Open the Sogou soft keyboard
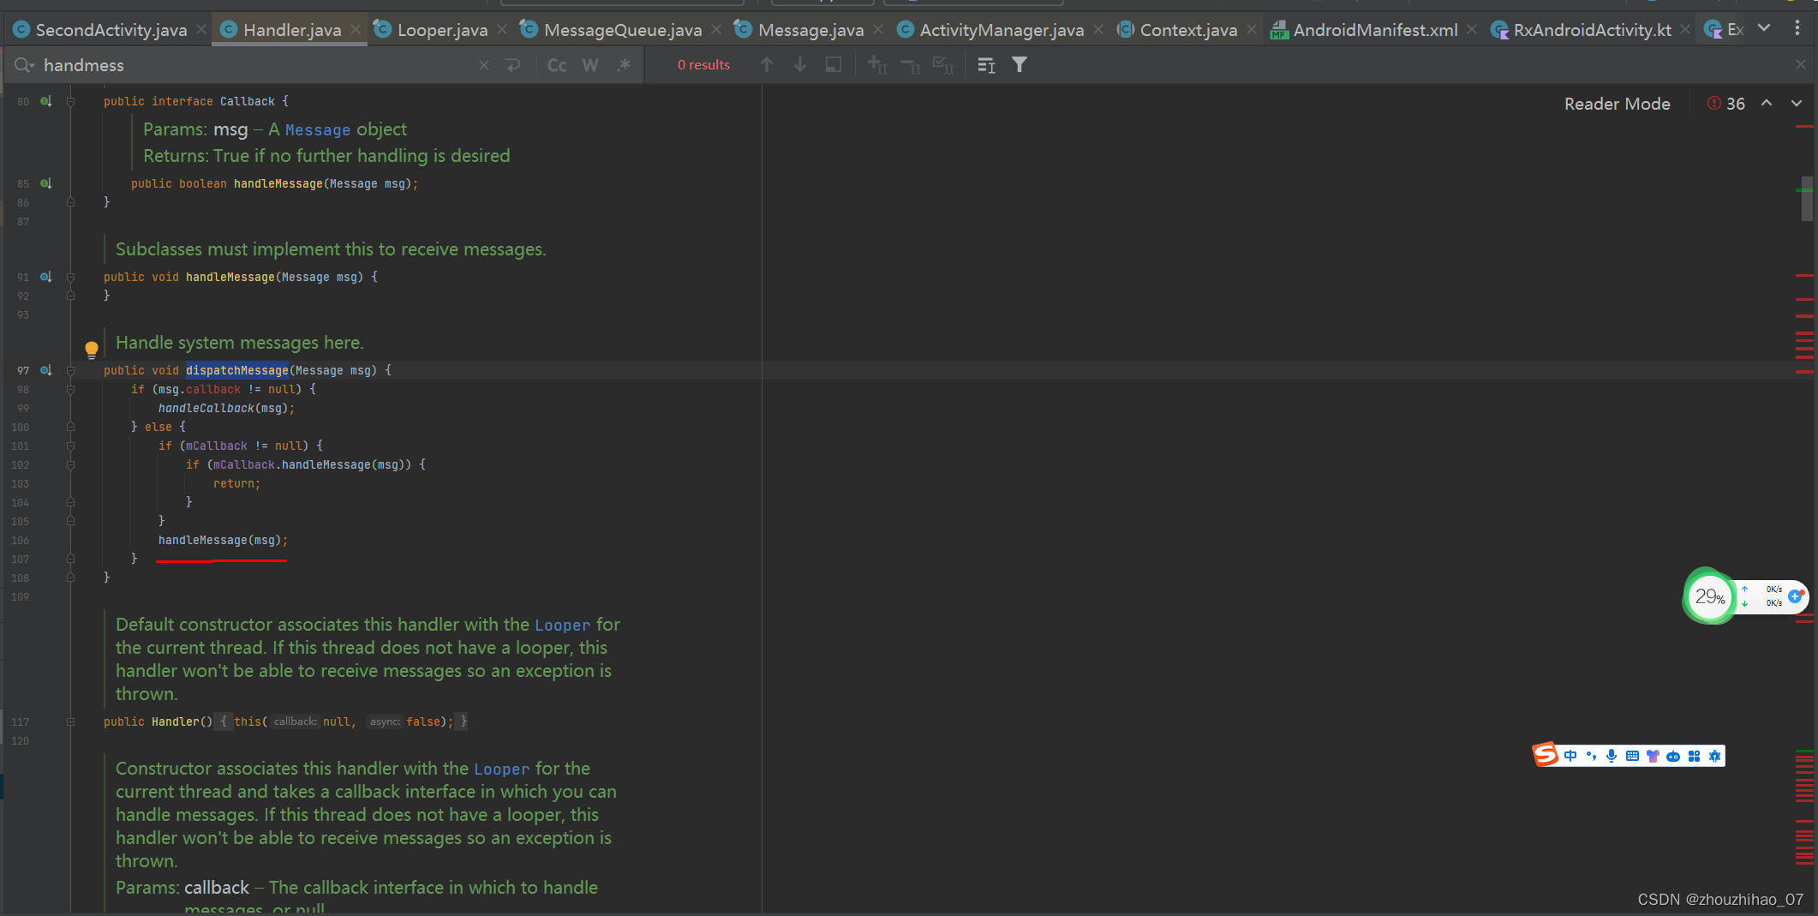 (1632, 756)
